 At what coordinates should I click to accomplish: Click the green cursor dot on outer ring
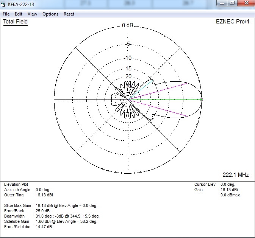click(x=202, y=100)
